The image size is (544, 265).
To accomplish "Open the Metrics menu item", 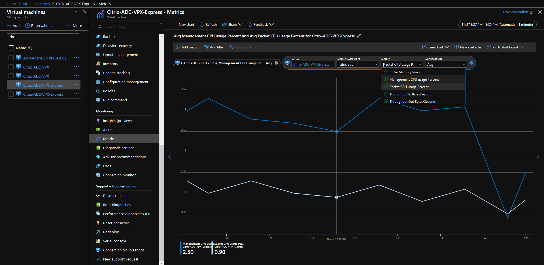I will [x=124, y=139].
